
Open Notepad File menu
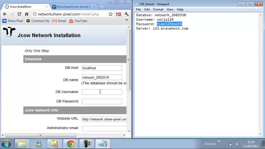[138, 10]
